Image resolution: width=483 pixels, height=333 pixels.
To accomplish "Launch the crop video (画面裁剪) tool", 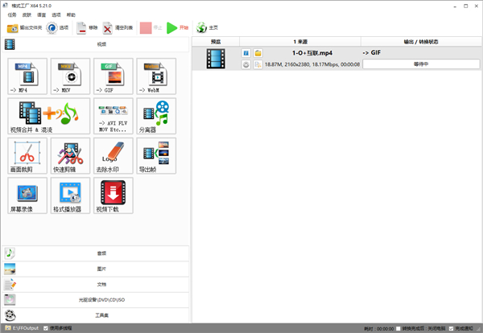I will [27, 155].
